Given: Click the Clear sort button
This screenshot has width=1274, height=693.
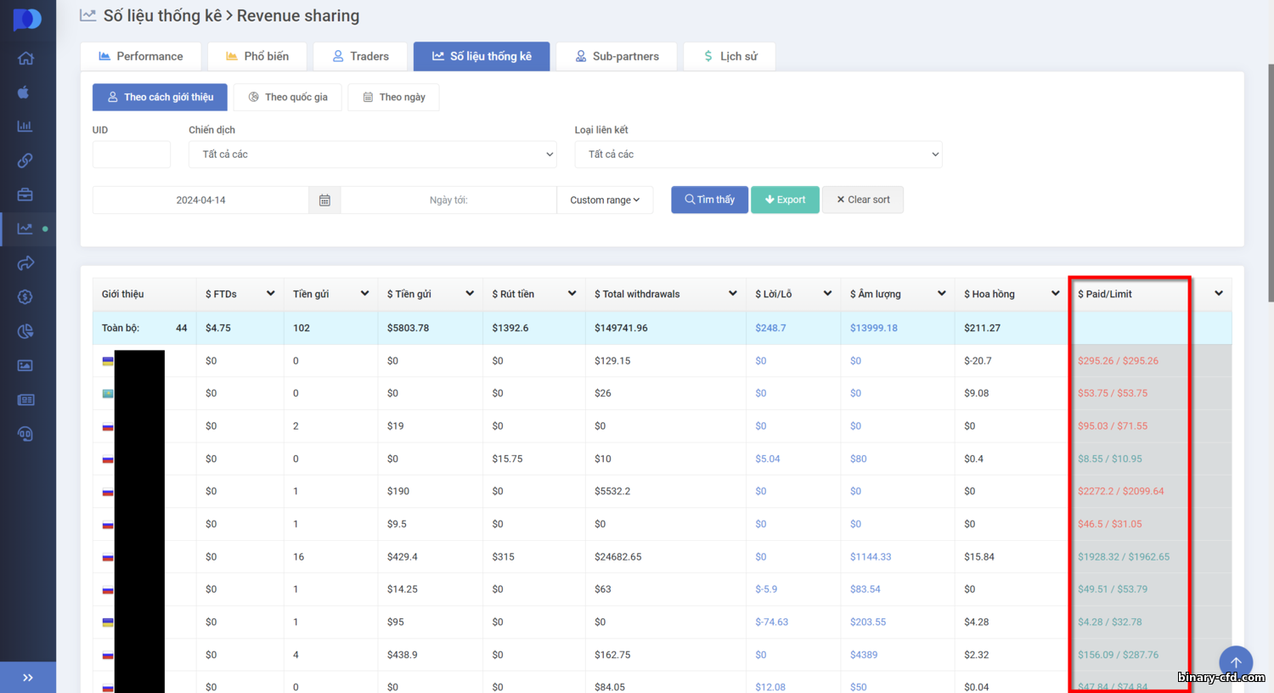Looking at the screenshot, I should 863,200.
